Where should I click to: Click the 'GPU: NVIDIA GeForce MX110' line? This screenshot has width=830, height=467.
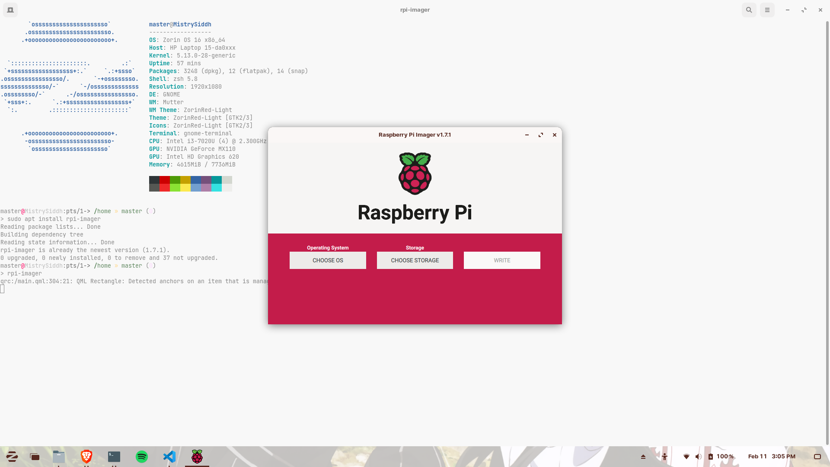pyautogui.click(x=192, y=149)
